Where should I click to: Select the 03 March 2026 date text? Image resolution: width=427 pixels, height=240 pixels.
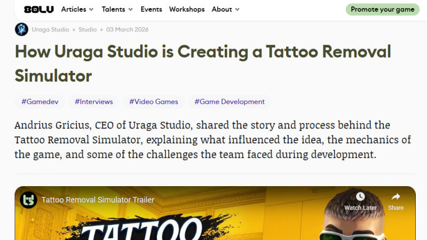(127, 29)
